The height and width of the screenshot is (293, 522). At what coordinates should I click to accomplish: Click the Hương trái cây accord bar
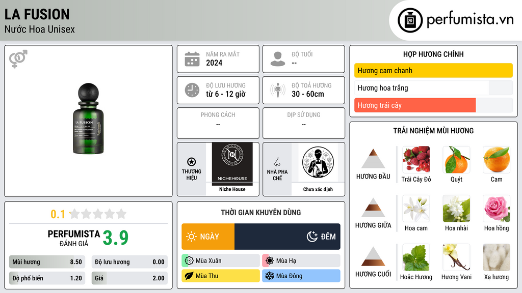click(433, 105)
